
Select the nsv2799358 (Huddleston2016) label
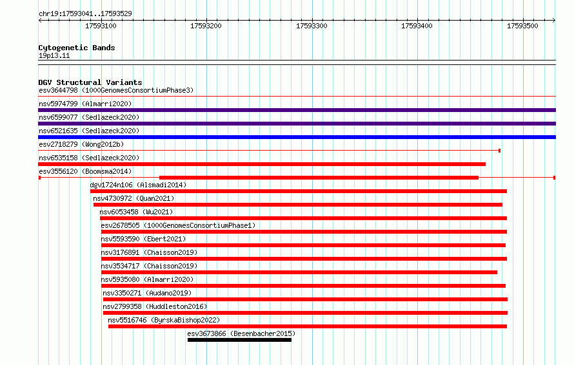tap(155, 306)
